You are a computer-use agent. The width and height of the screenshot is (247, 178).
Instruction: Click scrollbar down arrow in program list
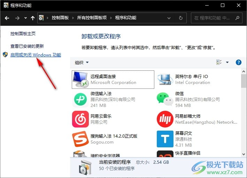[244, 154]
